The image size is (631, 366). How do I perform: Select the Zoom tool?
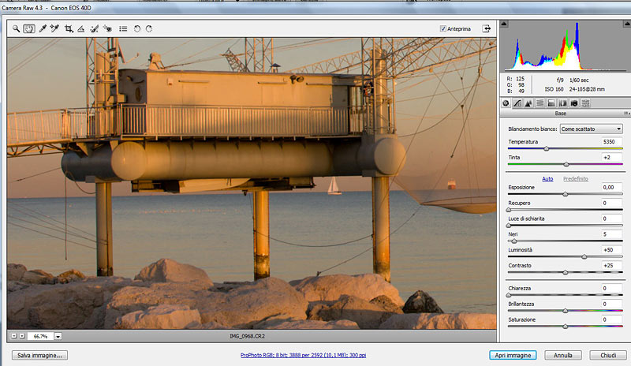tap(15, 28)
